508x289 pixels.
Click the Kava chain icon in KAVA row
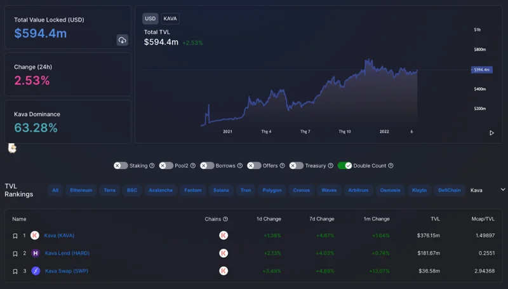tap(224, 235)
